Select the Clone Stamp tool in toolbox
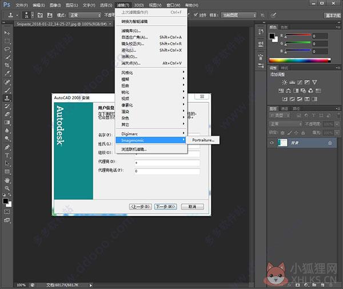 7,98
